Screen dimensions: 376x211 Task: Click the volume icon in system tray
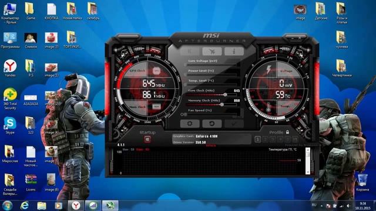tap(348, 206)
